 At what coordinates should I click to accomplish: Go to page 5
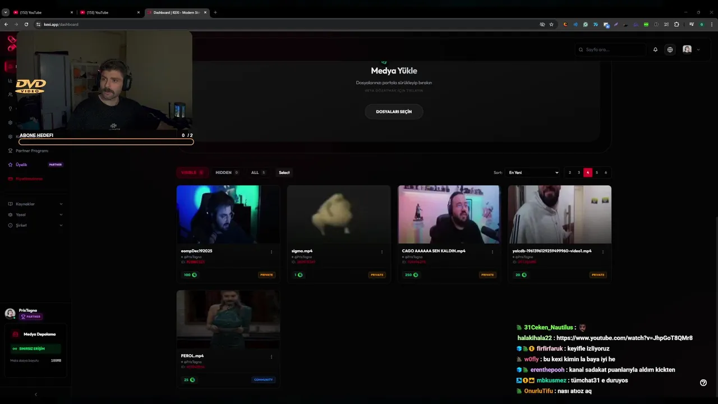(x=597, y=172)
